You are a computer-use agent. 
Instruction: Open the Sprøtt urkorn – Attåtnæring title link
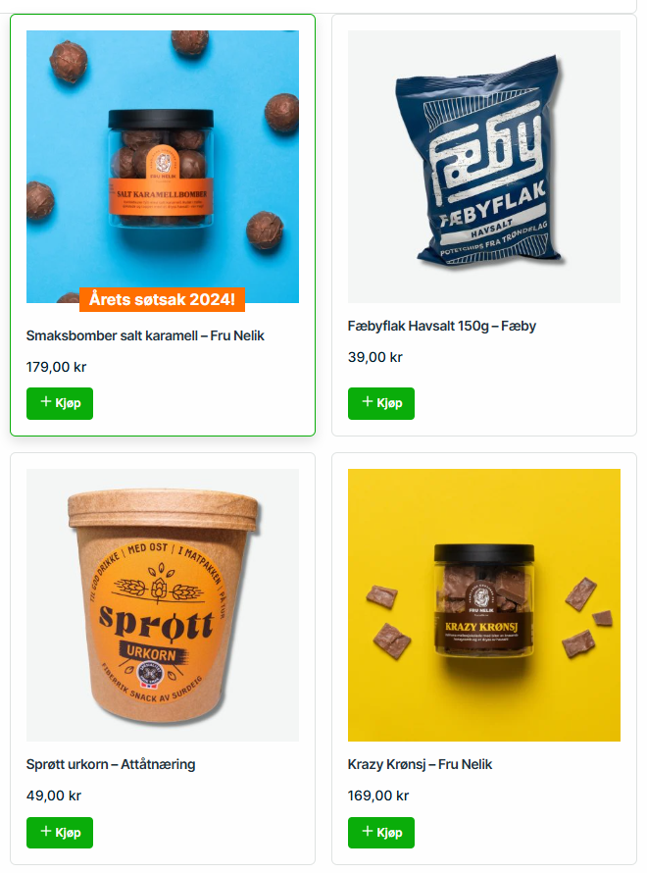click(111, 764)
